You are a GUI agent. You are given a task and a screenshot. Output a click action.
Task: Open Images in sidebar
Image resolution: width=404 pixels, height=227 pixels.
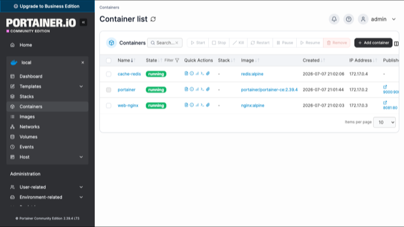coord(48,117)
